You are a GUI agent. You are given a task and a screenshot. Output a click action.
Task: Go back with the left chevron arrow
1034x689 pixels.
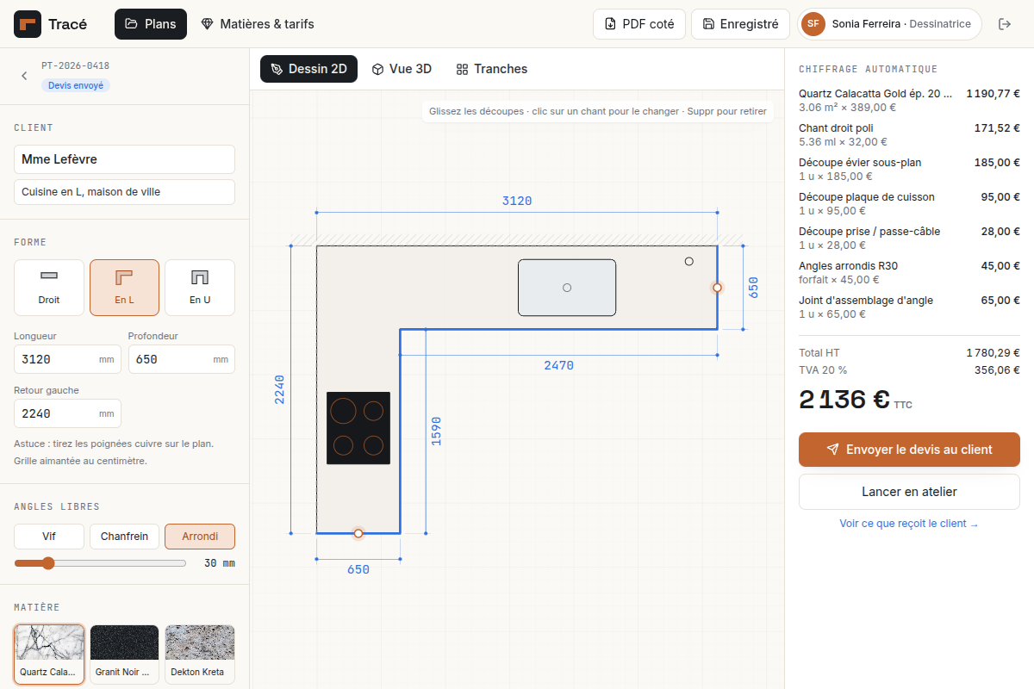click(24, 76)
